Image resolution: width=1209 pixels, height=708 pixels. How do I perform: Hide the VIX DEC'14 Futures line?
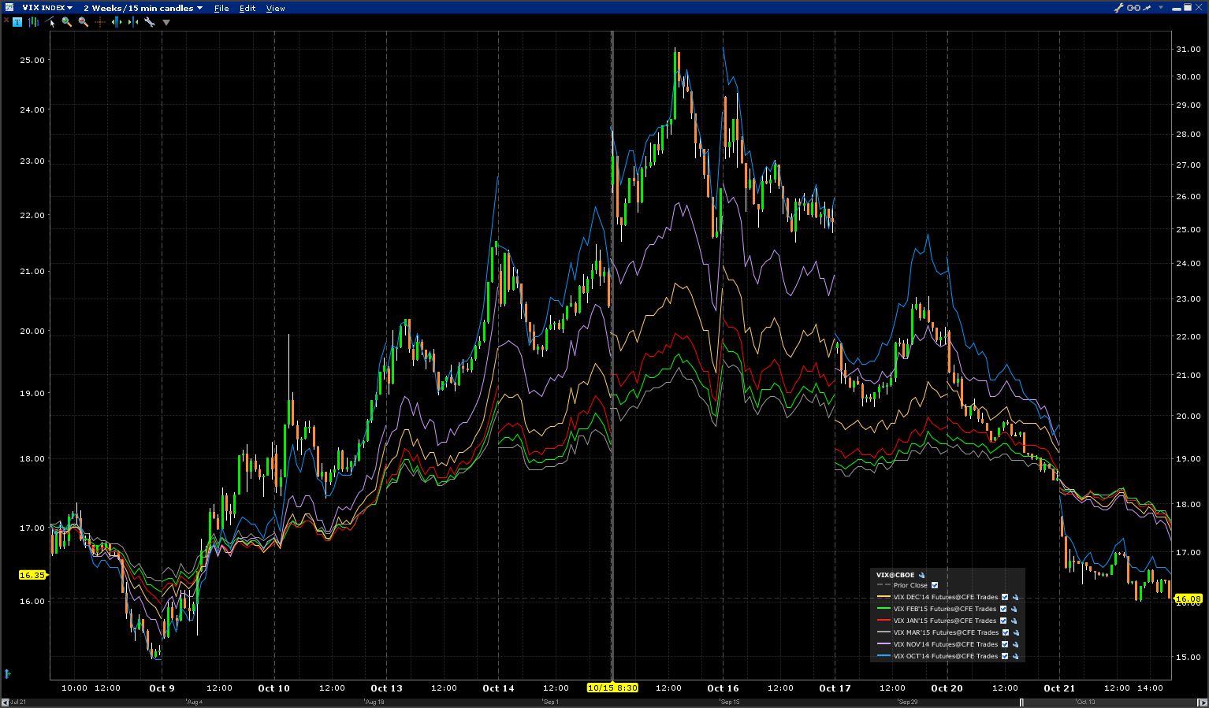[x=1005, y=597]
